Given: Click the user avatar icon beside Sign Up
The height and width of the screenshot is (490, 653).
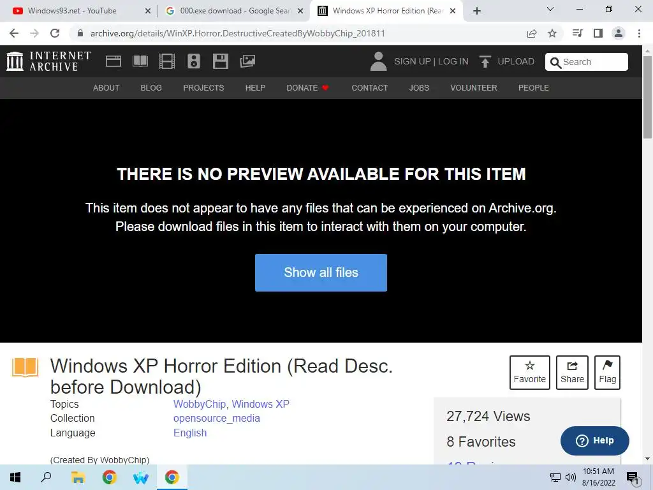Looking at the screenshot, I should [378, 61].
